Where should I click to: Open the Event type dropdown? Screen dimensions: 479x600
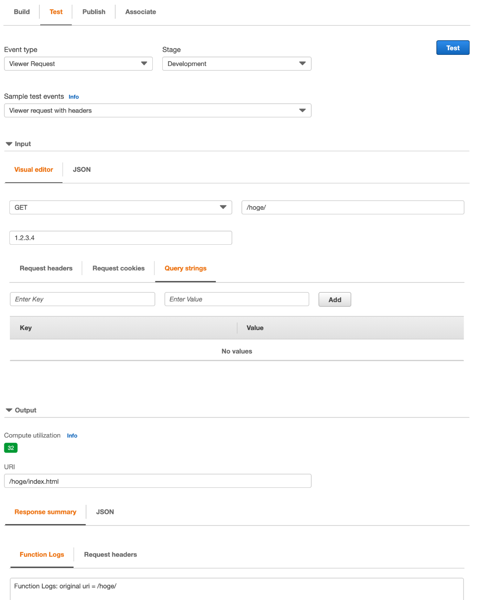pos(78,64)
